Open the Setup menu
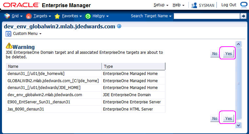Viewport: 249px width, 134px height. (161, 5)
